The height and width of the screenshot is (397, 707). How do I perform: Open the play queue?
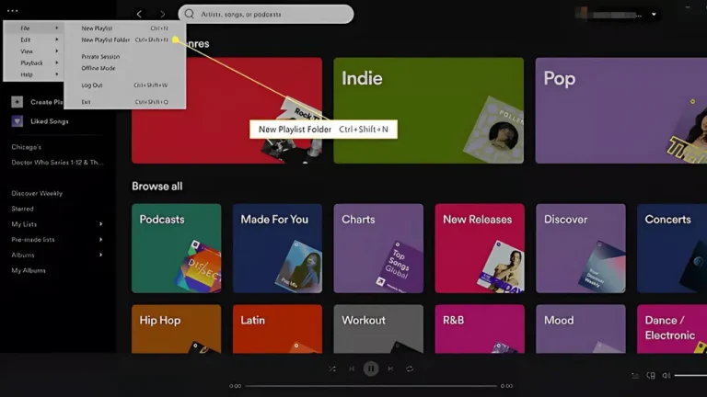(635, 375)
